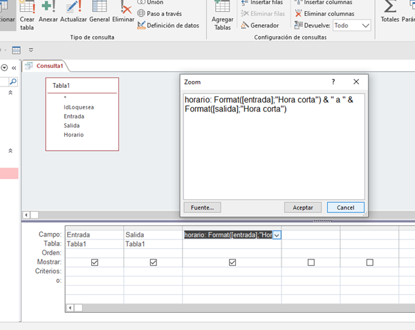Toggle Mostrar checkbox for horario column
The height and width of the screenshot is (330, 415).
232,262
